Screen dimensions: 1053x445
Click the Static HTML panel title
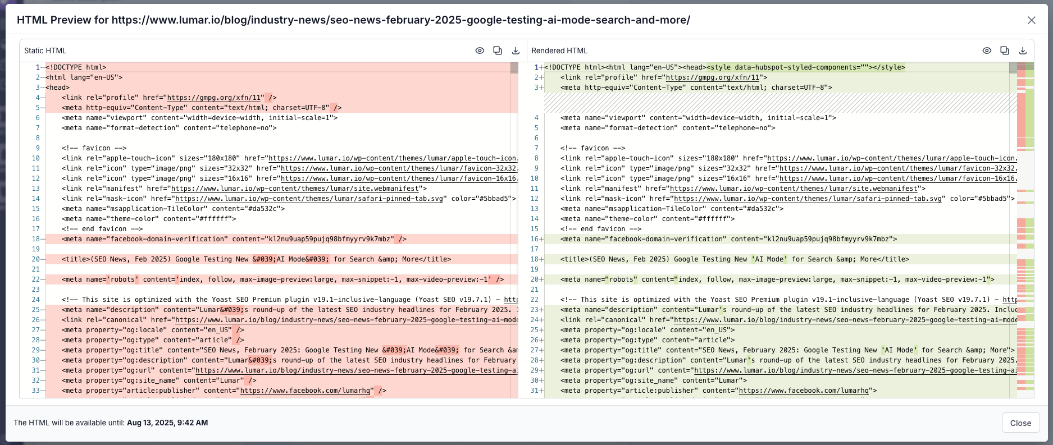pyautogui.click(x=45, y=51)
